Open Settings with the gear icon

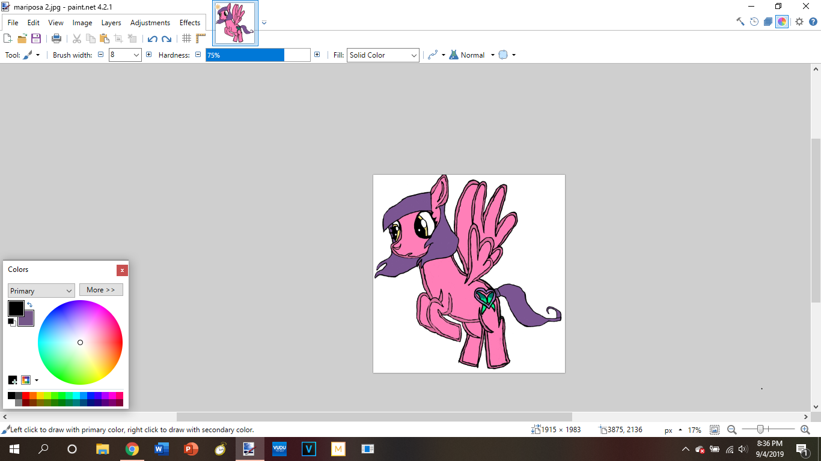799,22
